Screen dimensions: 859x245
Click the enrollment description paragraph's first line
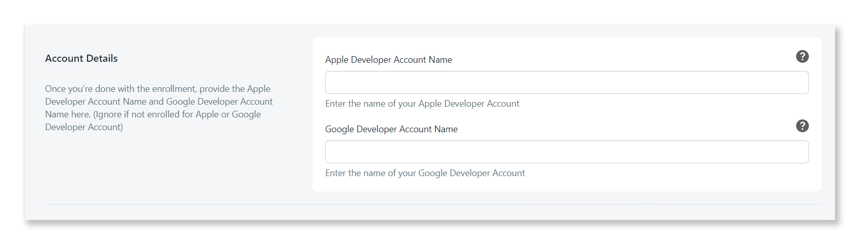coord(157,89)
